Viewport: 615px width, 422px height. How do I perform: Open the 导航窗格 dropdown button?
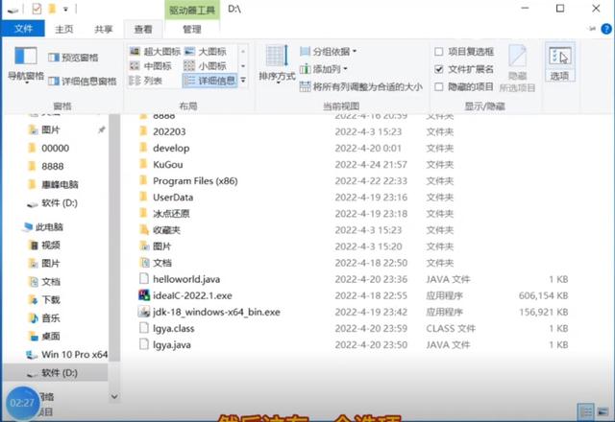pos(26,65)
